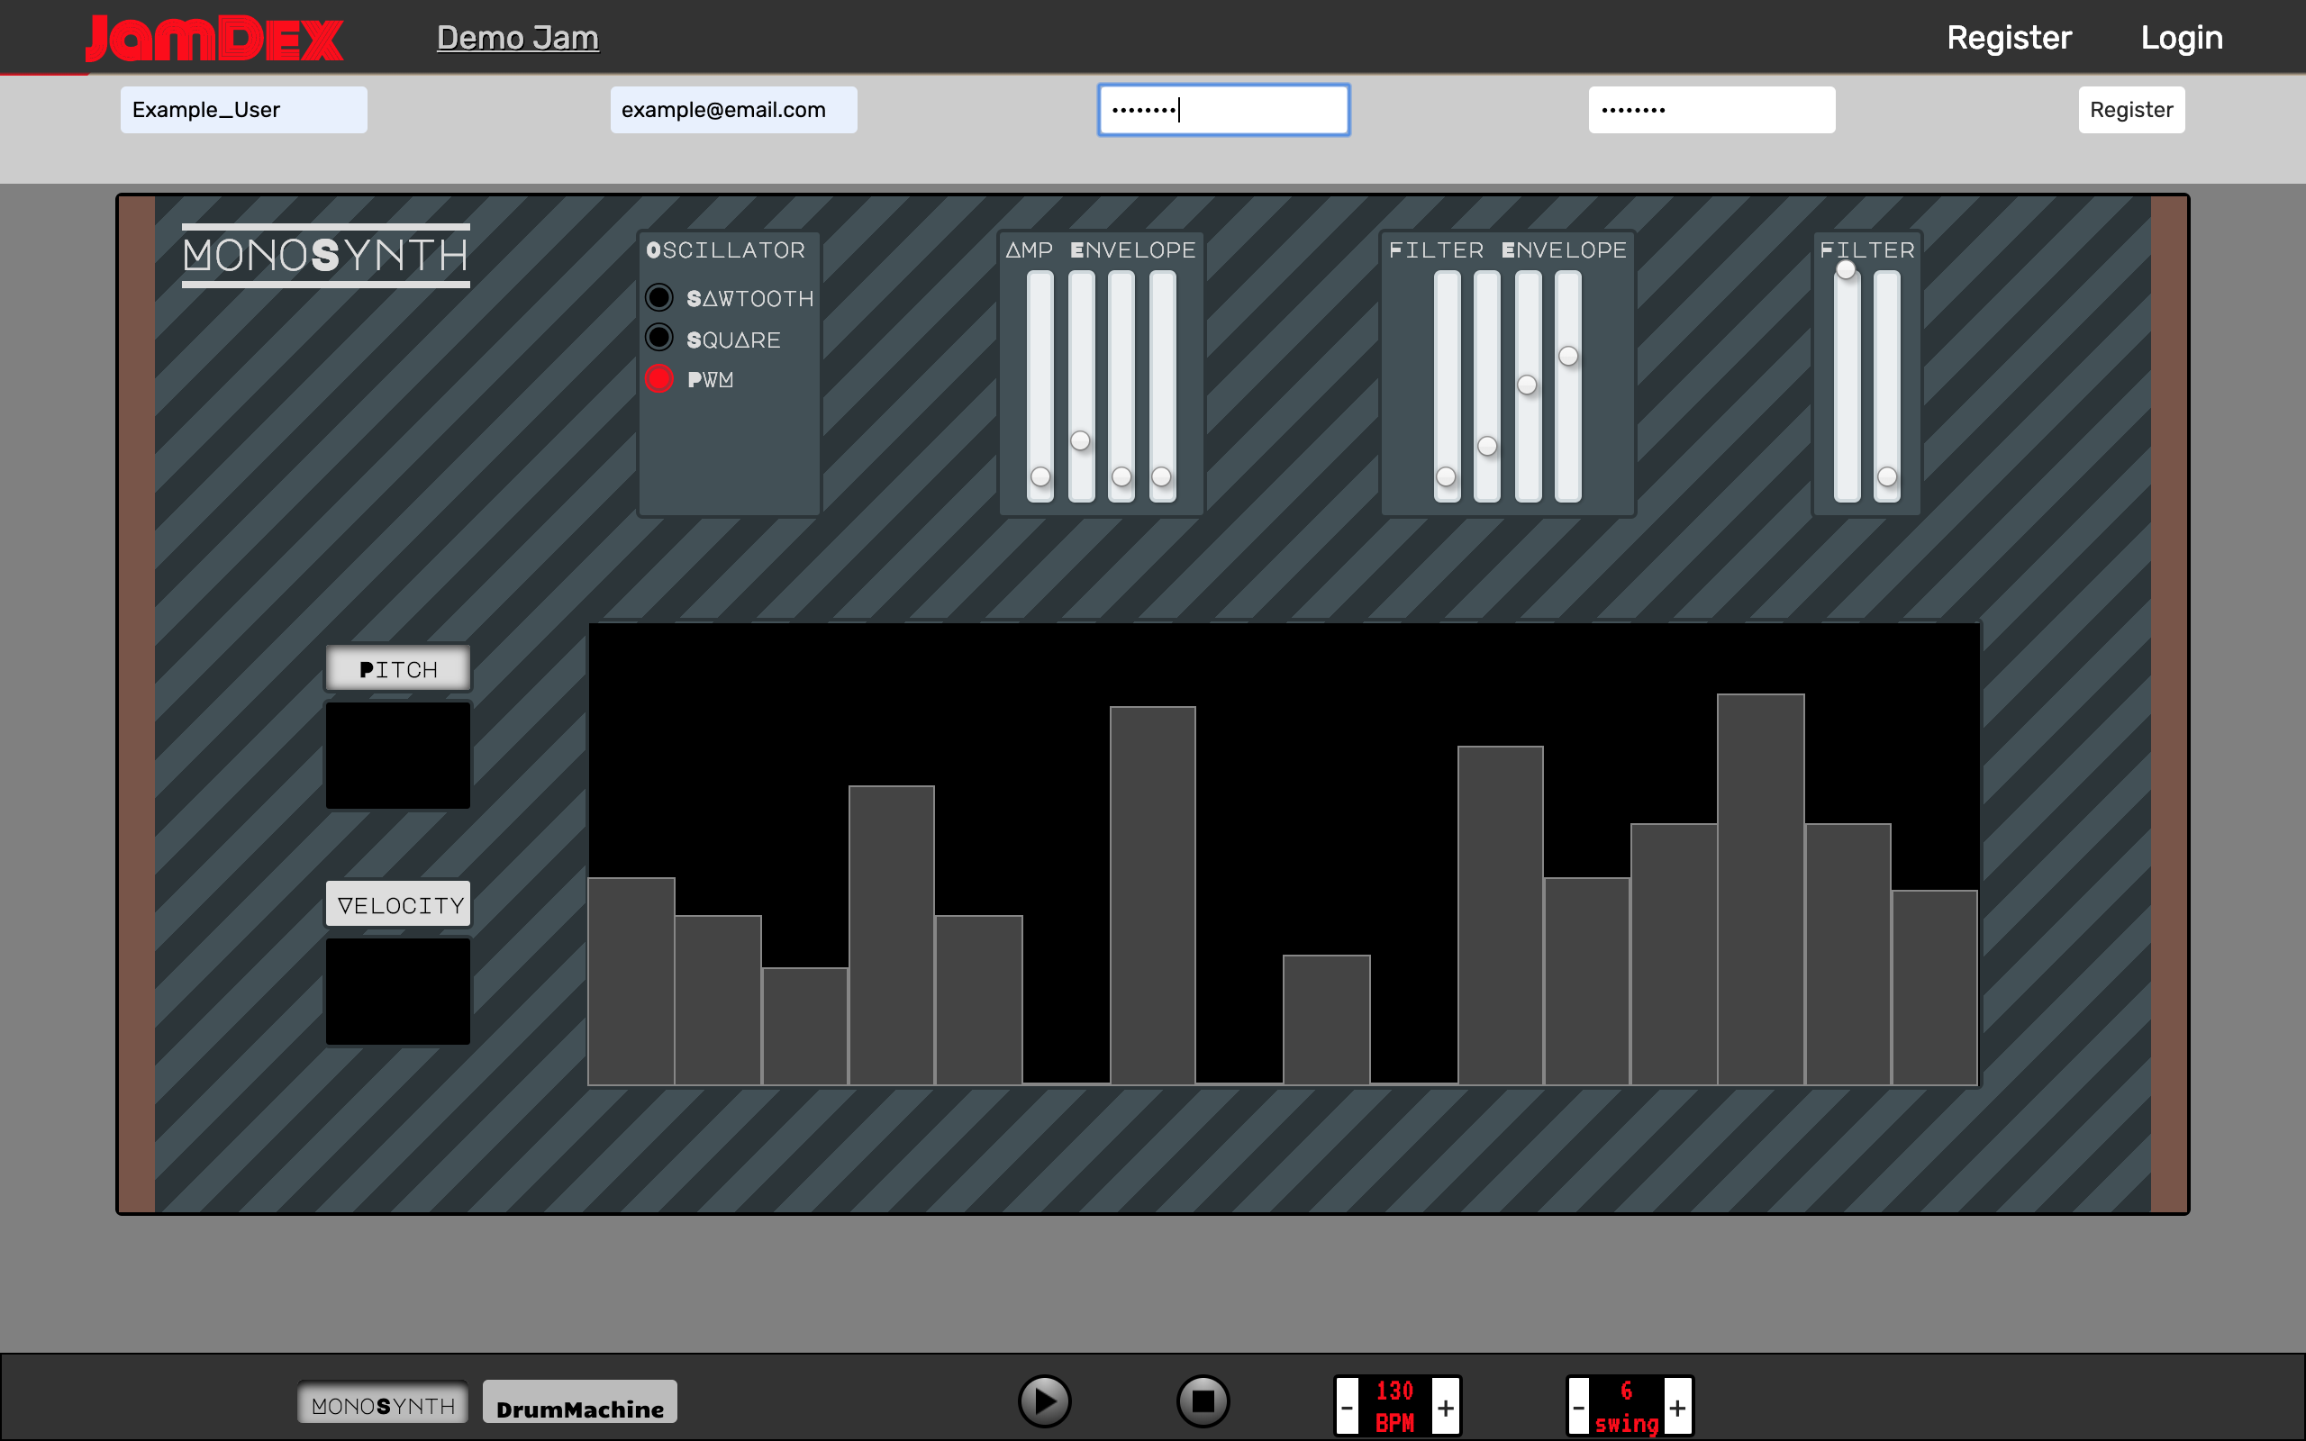Screen dimensions: 2306x1441
Task: Focus the email input field
Action: (x=732, y=110)
